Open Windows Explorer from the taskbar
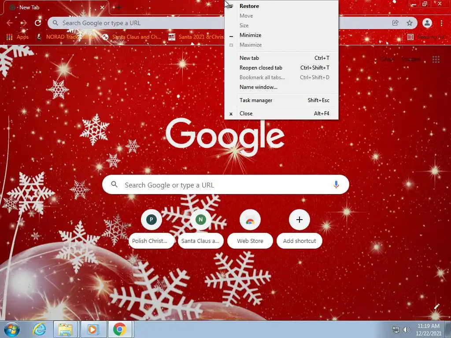 (65, 329)
